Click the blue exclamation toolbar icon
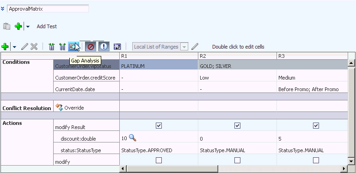356x173 pixels. [x=104, y=47]
